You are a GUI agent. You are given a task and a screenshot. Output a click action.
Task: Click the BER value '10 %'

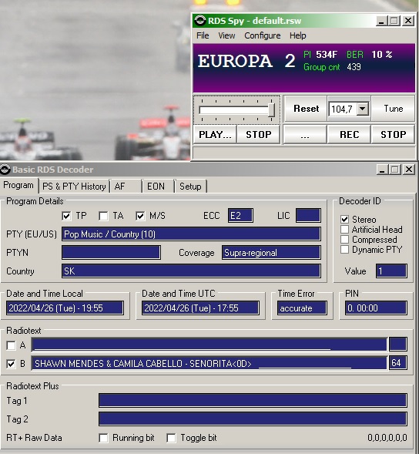[x=382, y=55]
